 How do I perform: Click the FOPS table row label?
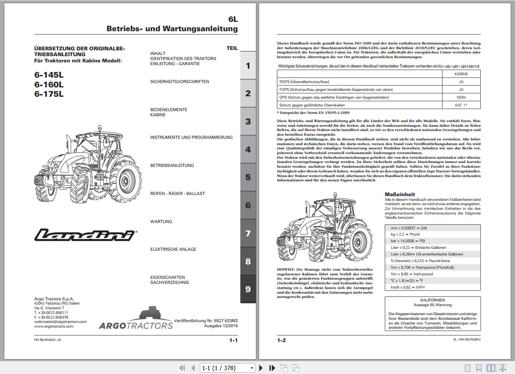(x=336, y=89)
